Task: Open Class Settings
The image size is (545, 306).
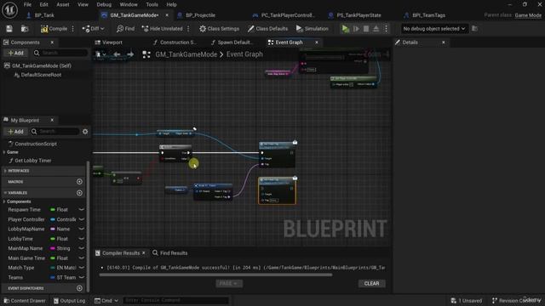Action: (219, 29)
